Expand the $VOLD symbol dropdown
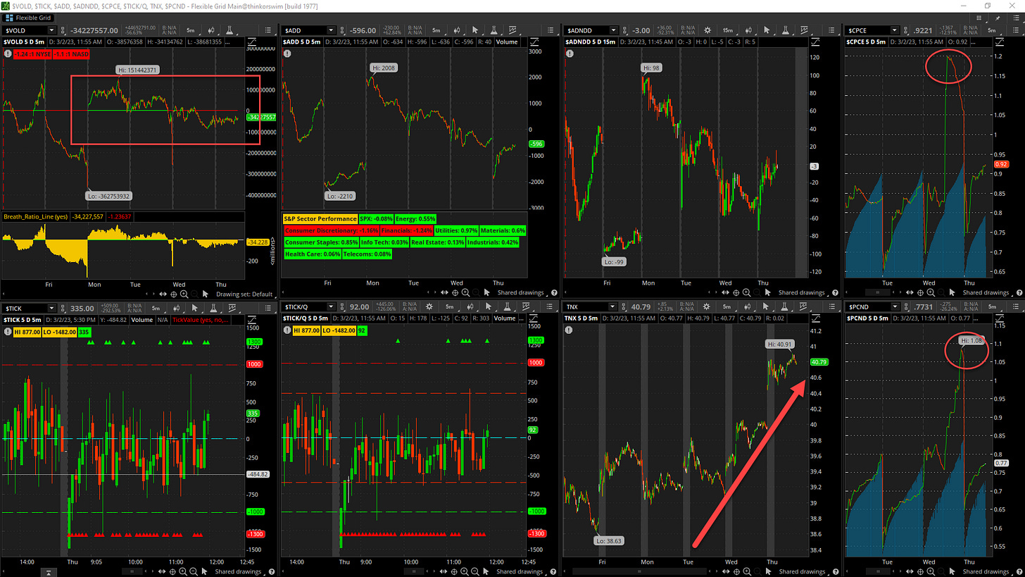 point(51,30)
